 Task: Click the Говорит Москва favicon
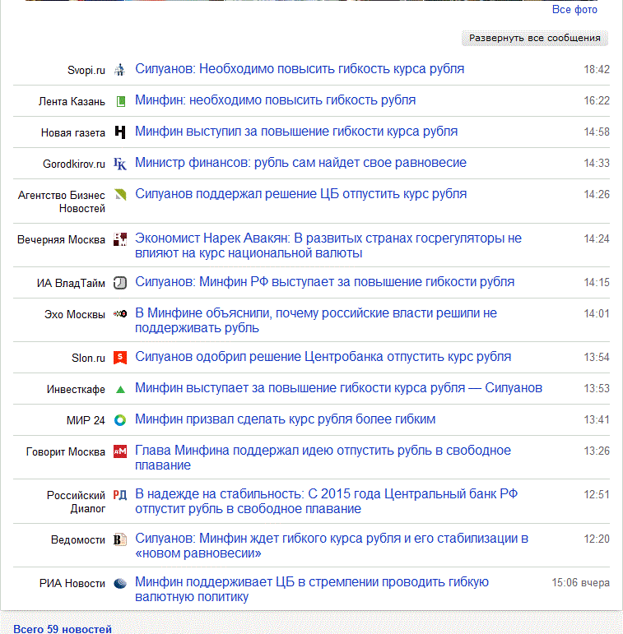click(120, 451)
